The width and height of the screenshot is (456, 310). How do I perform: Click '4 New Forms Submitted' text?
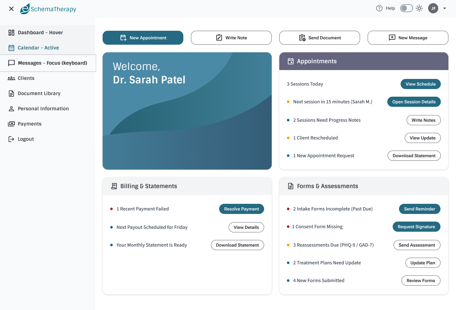(319, 281)
